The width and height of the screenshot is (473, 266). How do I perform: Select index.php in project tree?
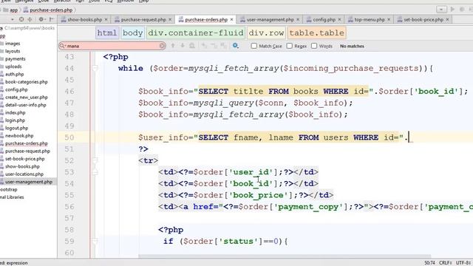click(15, 112)
